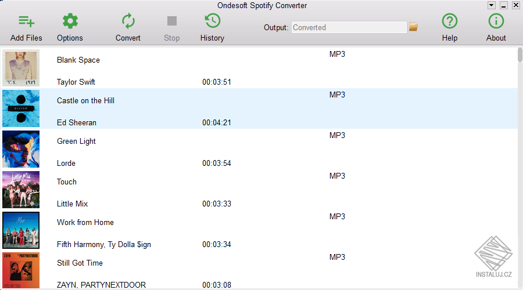Click the Touch album cover thumbnail
The height and width of the screenshot is (290, 523).
[21, 190]
